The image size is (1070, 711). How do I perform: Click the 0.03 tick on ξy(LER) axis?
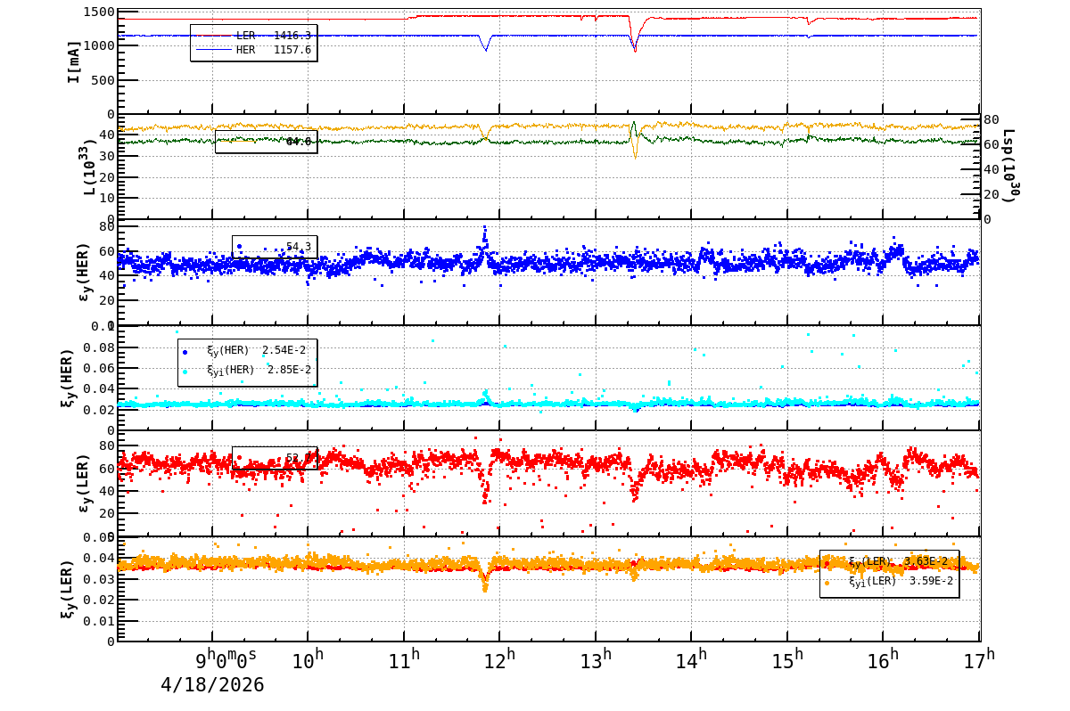click(x=99, y=579)
